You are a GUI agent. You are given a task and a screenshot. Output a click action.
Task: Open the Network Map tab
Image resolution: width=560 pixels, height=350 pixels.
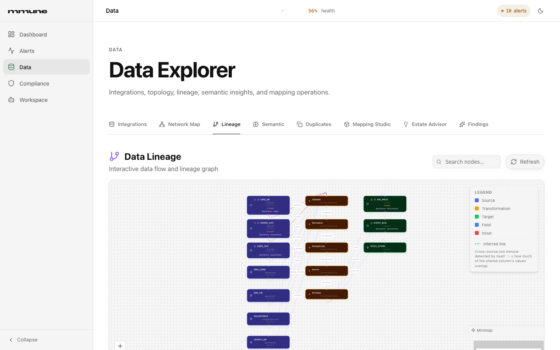pos(180,124)
